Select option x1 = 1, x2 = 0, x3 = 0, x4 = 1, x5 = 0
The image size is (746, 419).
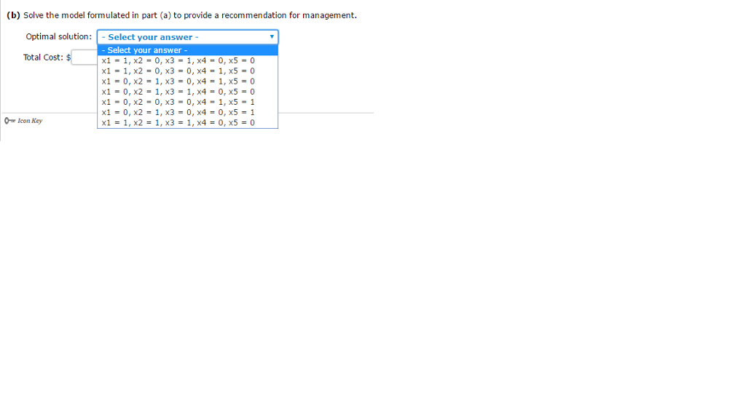point(187,71)
